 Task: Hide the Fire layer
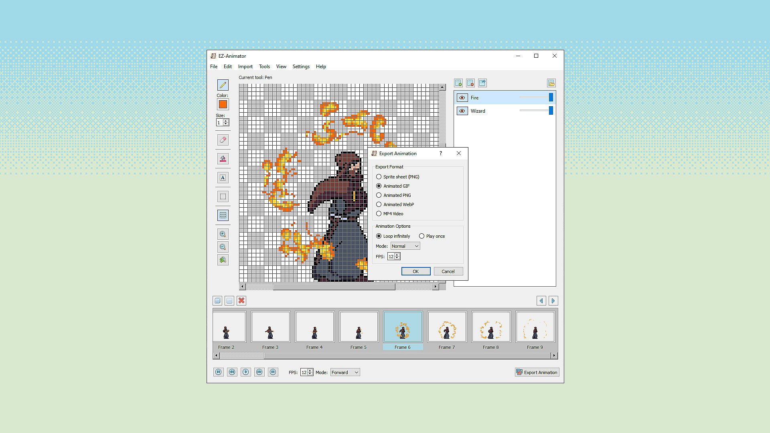[x=462, y=98]
